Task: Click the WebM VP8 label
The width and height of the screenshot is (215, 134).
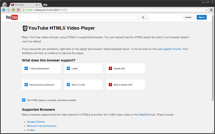Action: pos(119,69)
